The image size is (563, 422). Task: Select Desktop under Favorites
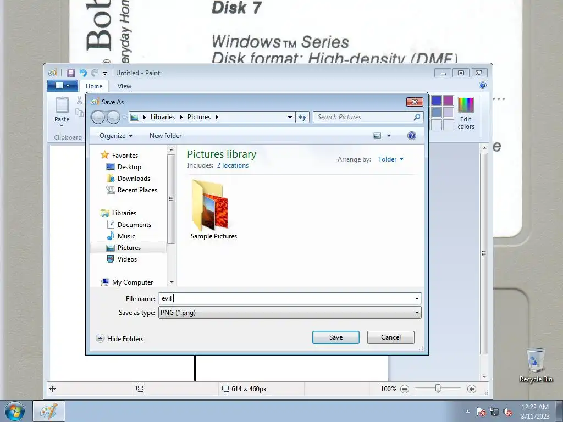click(x=129, y=167)
